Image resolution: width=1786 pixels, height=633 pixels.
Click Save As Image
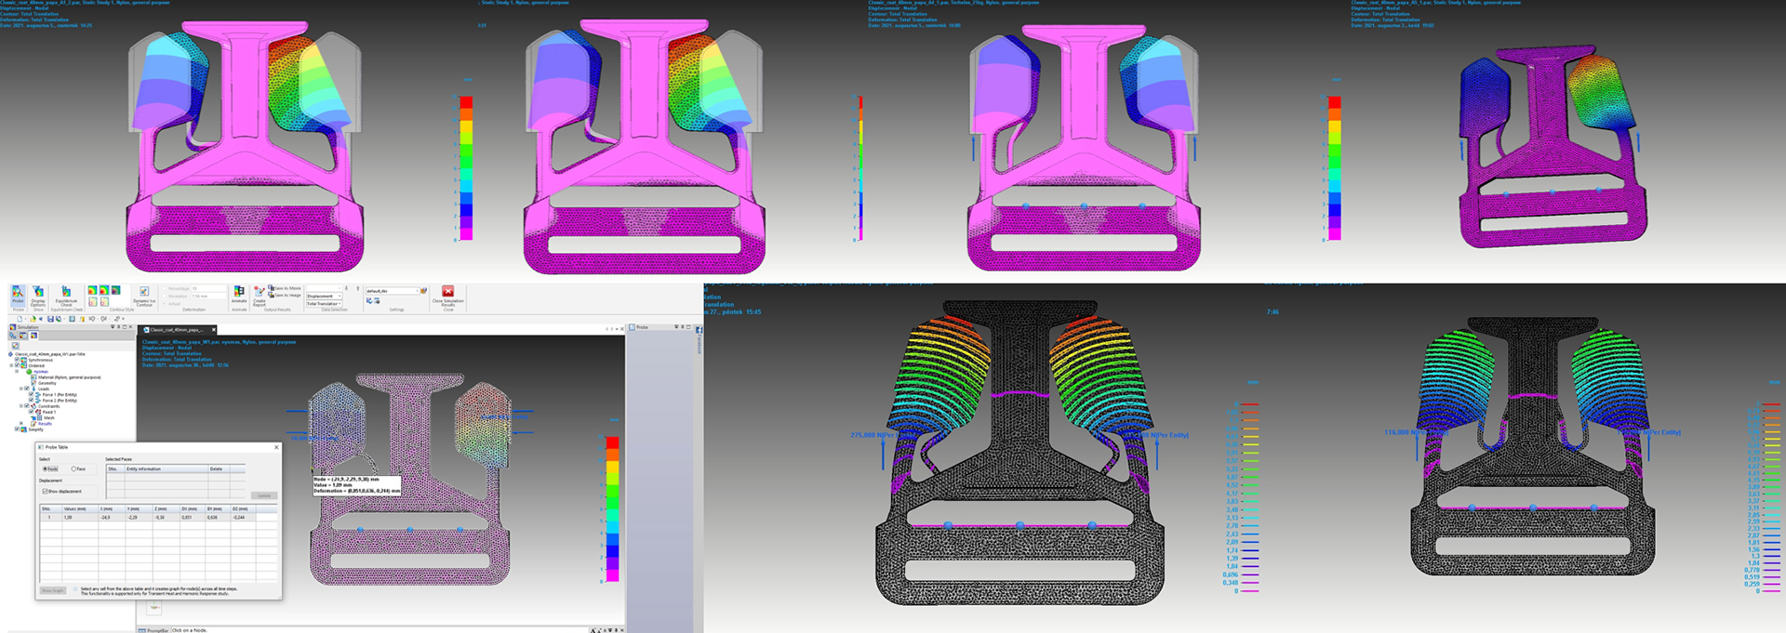[x=285, y=296]
